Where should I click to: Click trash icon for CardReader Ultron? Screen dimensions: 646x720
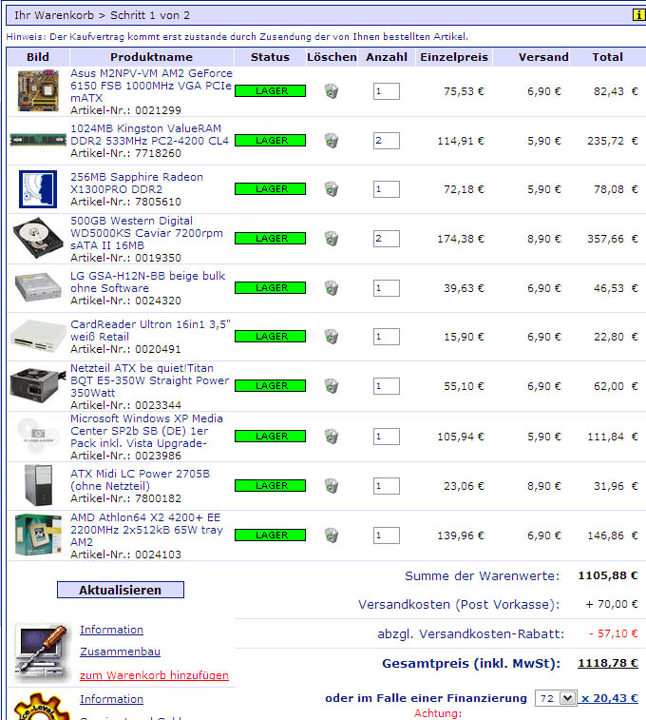[x=332, y=337]
